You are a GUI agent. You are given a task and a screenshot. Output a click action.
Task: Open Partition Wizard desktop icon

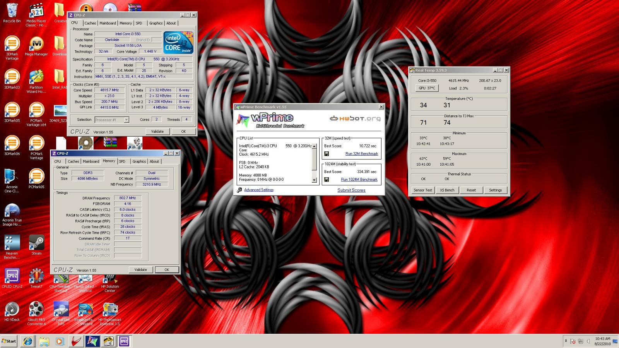(x=36, y=81)
